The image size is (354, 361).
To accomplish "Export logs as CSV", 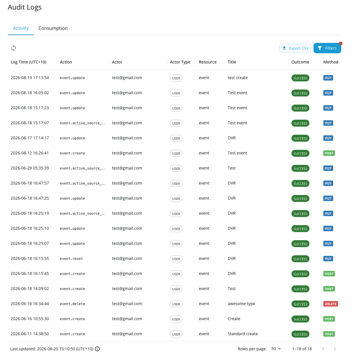I will pyautogui.click(x=295, y=48).
